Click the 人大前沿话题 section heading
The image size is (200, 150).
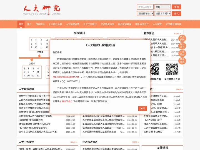click(26, 89)
